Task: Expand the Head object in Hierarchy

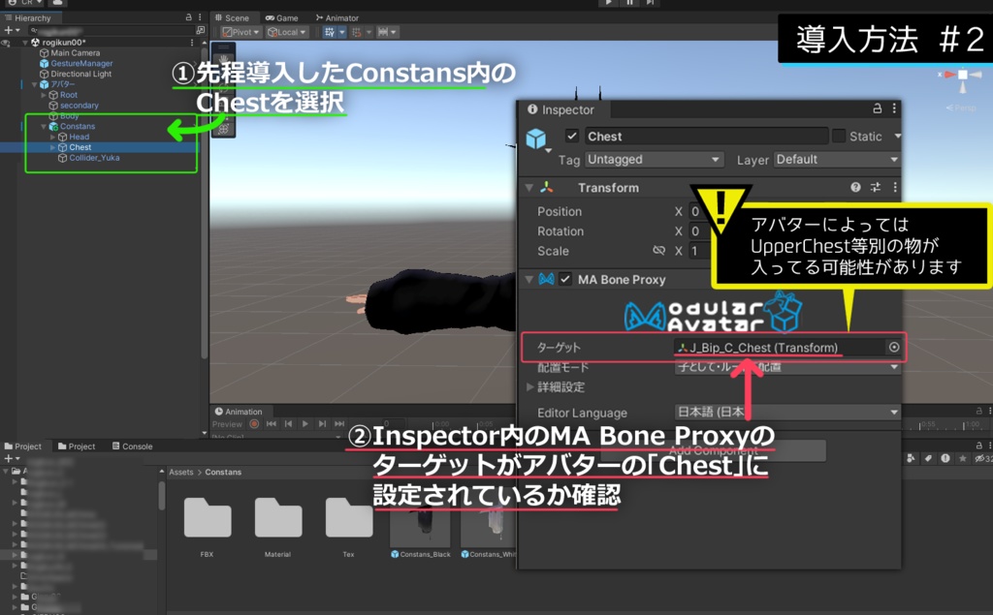Action: pyautogui.click(x=52, y=137)
